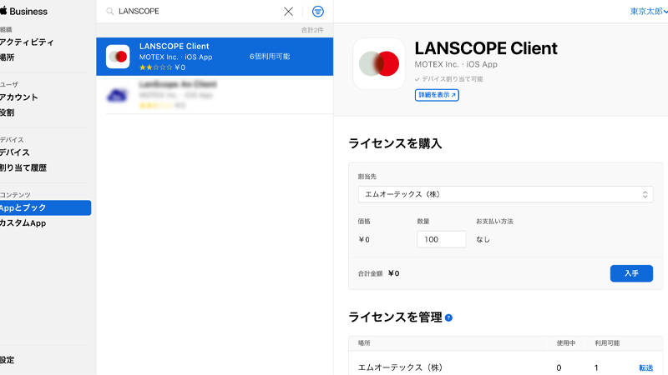Screen dimensions: 668x375
Task: Expand the 割当先 location dropdown
Action: tap(505, 194)
